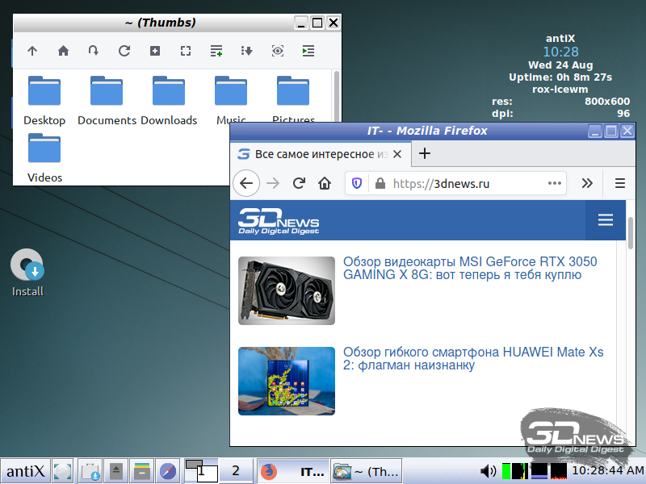Click the taskbar clock 10:28:44 AM
Screen dimensions: 646x484
[x=608, y=470]
